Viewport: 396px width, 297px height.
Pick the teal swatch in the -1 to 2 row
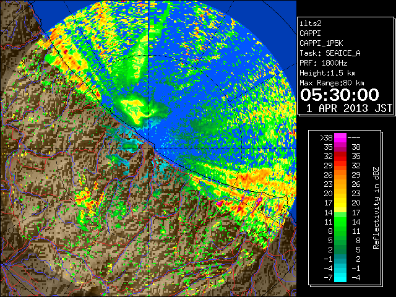click(x=340, y=259)
